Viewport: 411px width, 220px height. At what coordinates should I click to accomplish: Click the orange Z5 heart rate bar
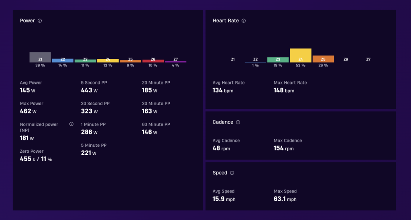tap(323, 59)
